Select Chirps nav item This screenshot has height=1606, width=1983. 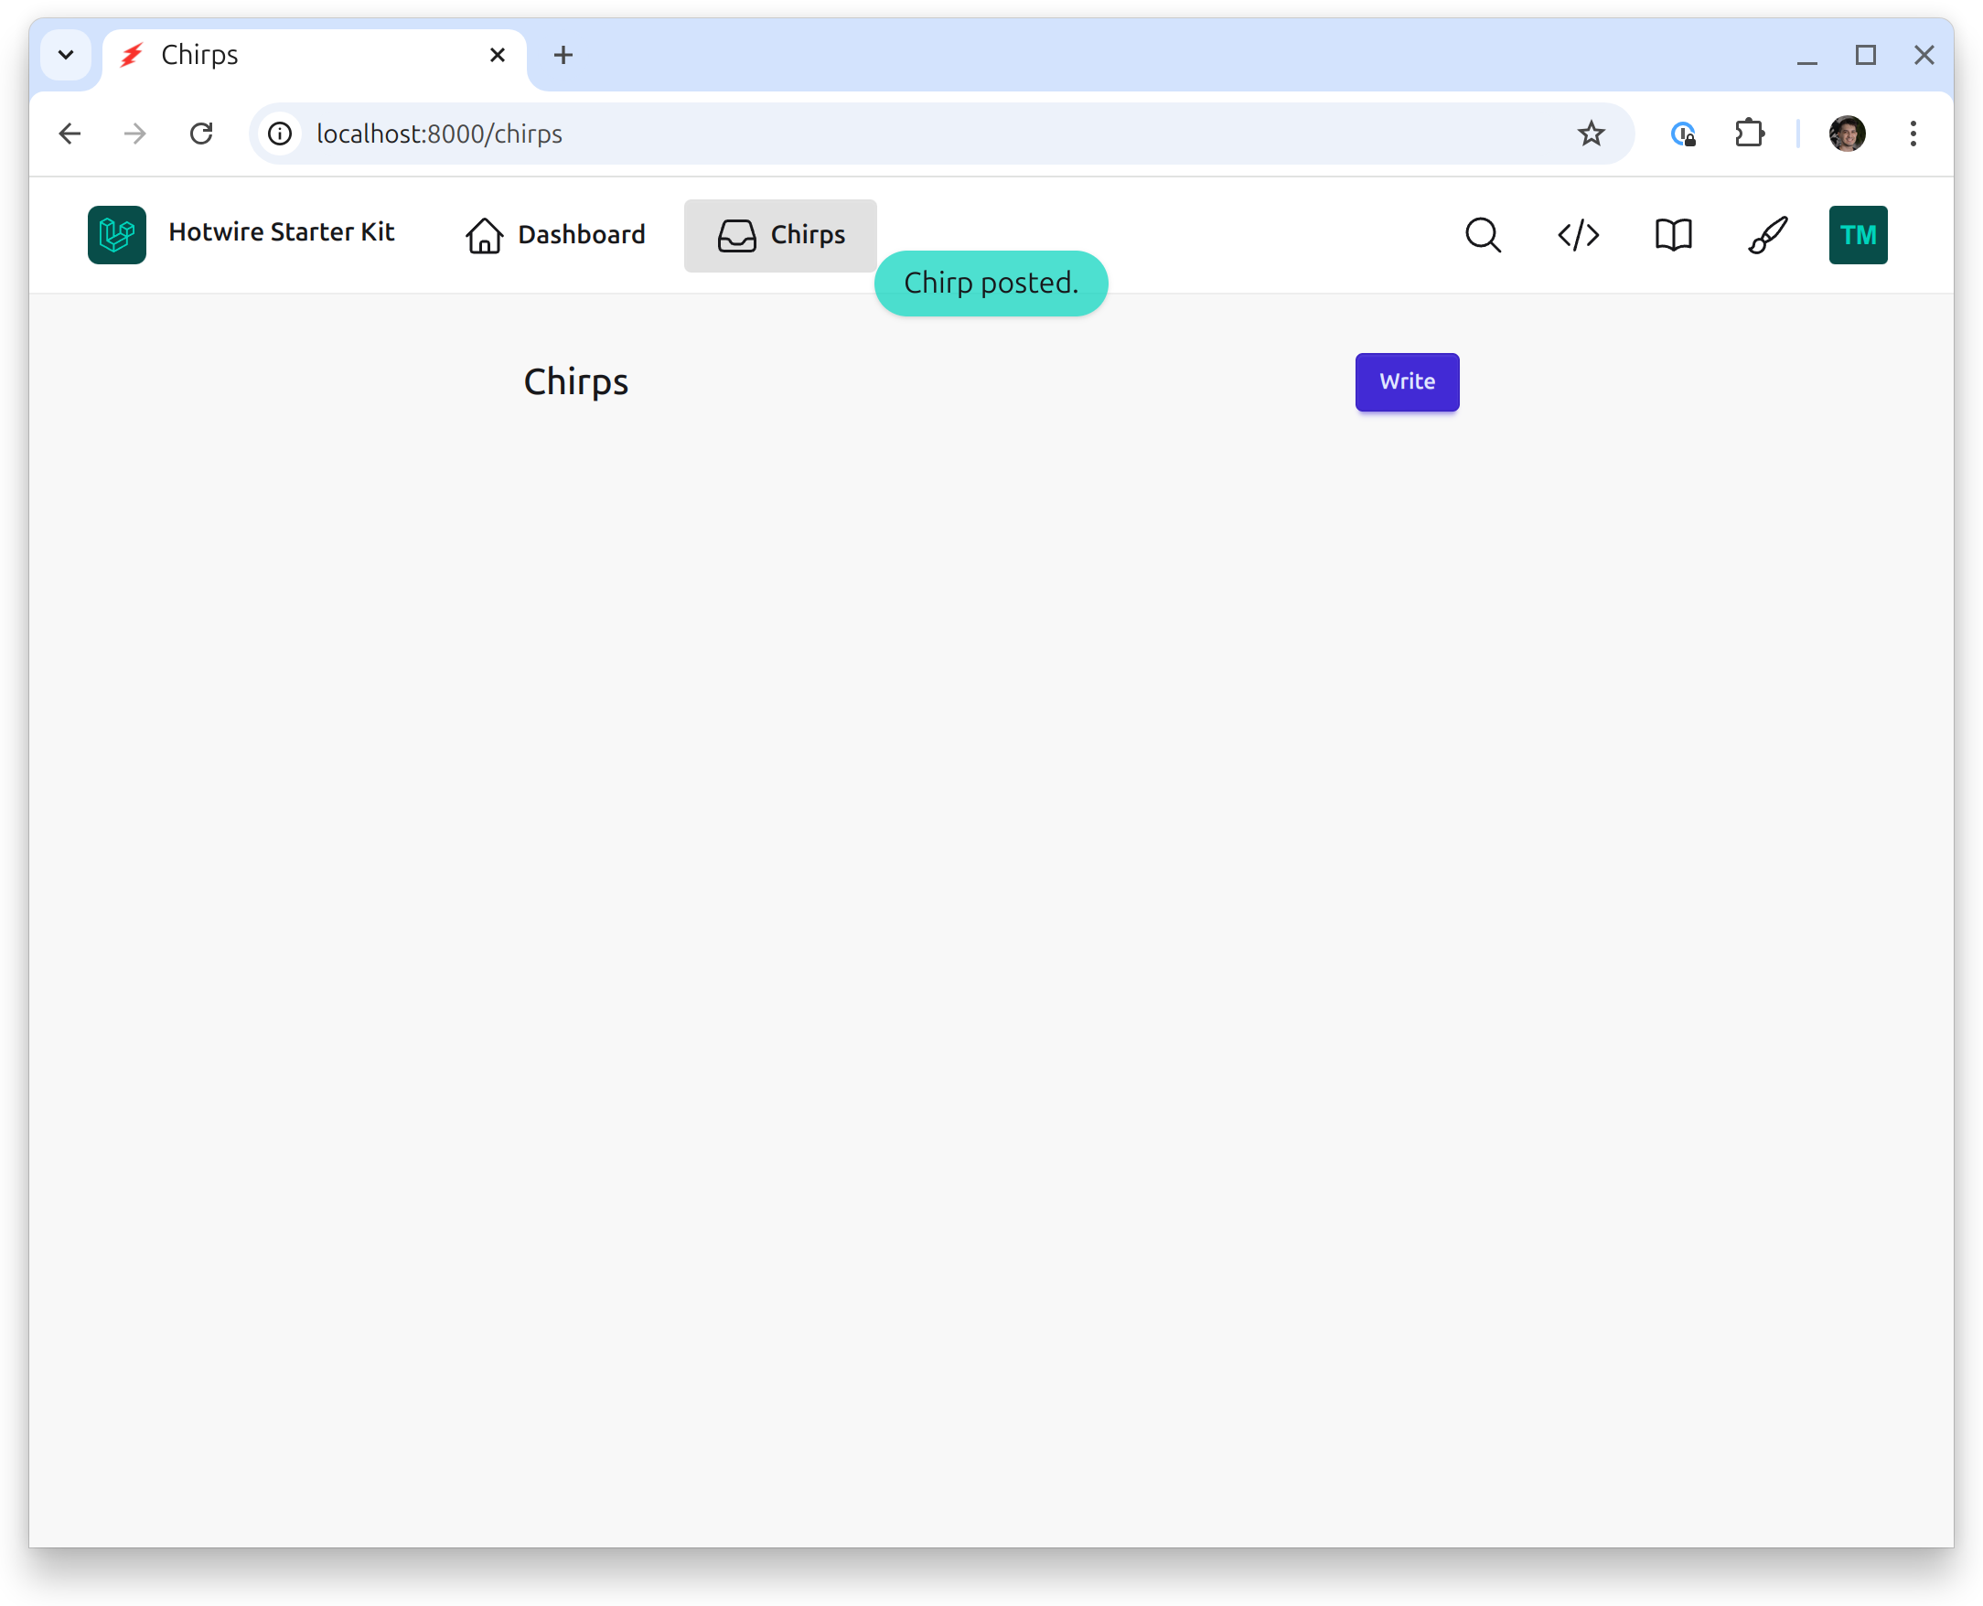click(780, 235)
